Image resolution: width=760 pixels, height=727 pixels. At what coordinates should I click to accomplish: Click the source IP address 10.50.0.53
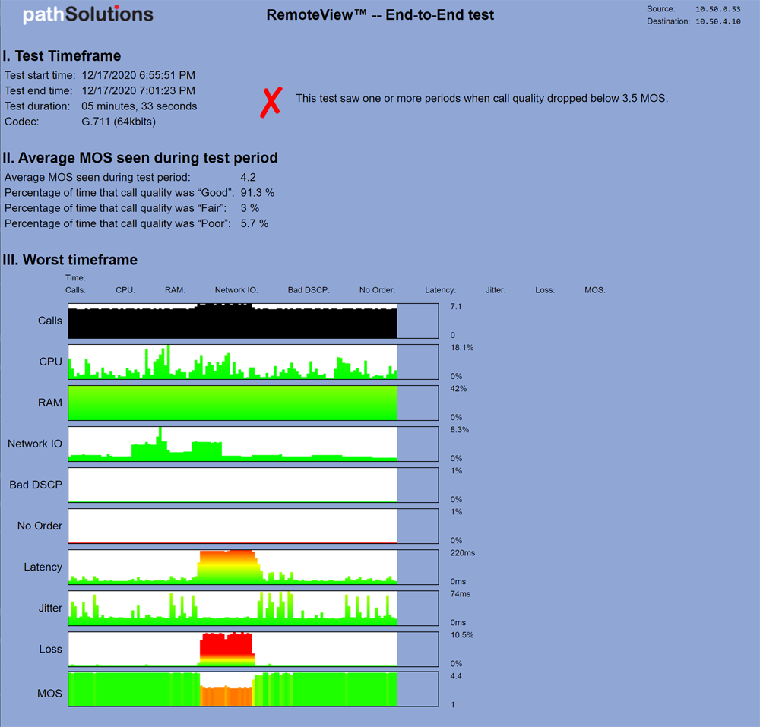(x=717, y=9)
